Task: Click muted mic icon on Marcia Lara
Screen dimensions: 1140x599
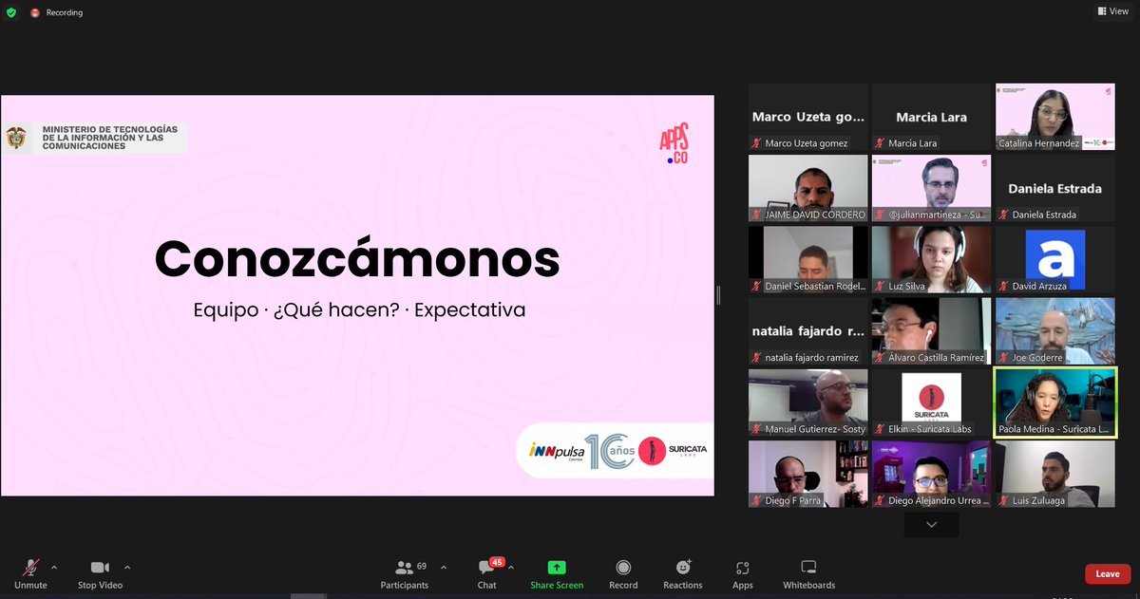Action: [x=881, y=143]
